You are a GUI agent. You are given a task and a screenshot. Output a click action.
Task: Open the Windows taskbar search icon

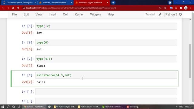pyautogui.click(x=8, y=107)
